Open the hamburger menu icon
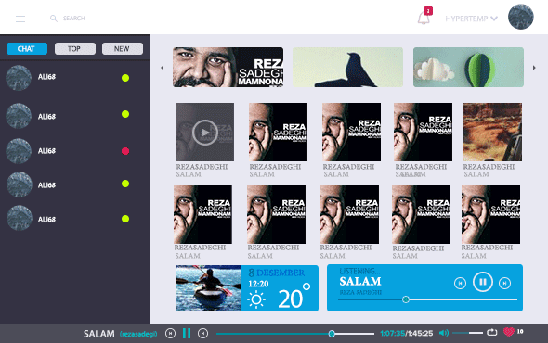The height and width of the screenshot is (343, 548). click(20, 19)
